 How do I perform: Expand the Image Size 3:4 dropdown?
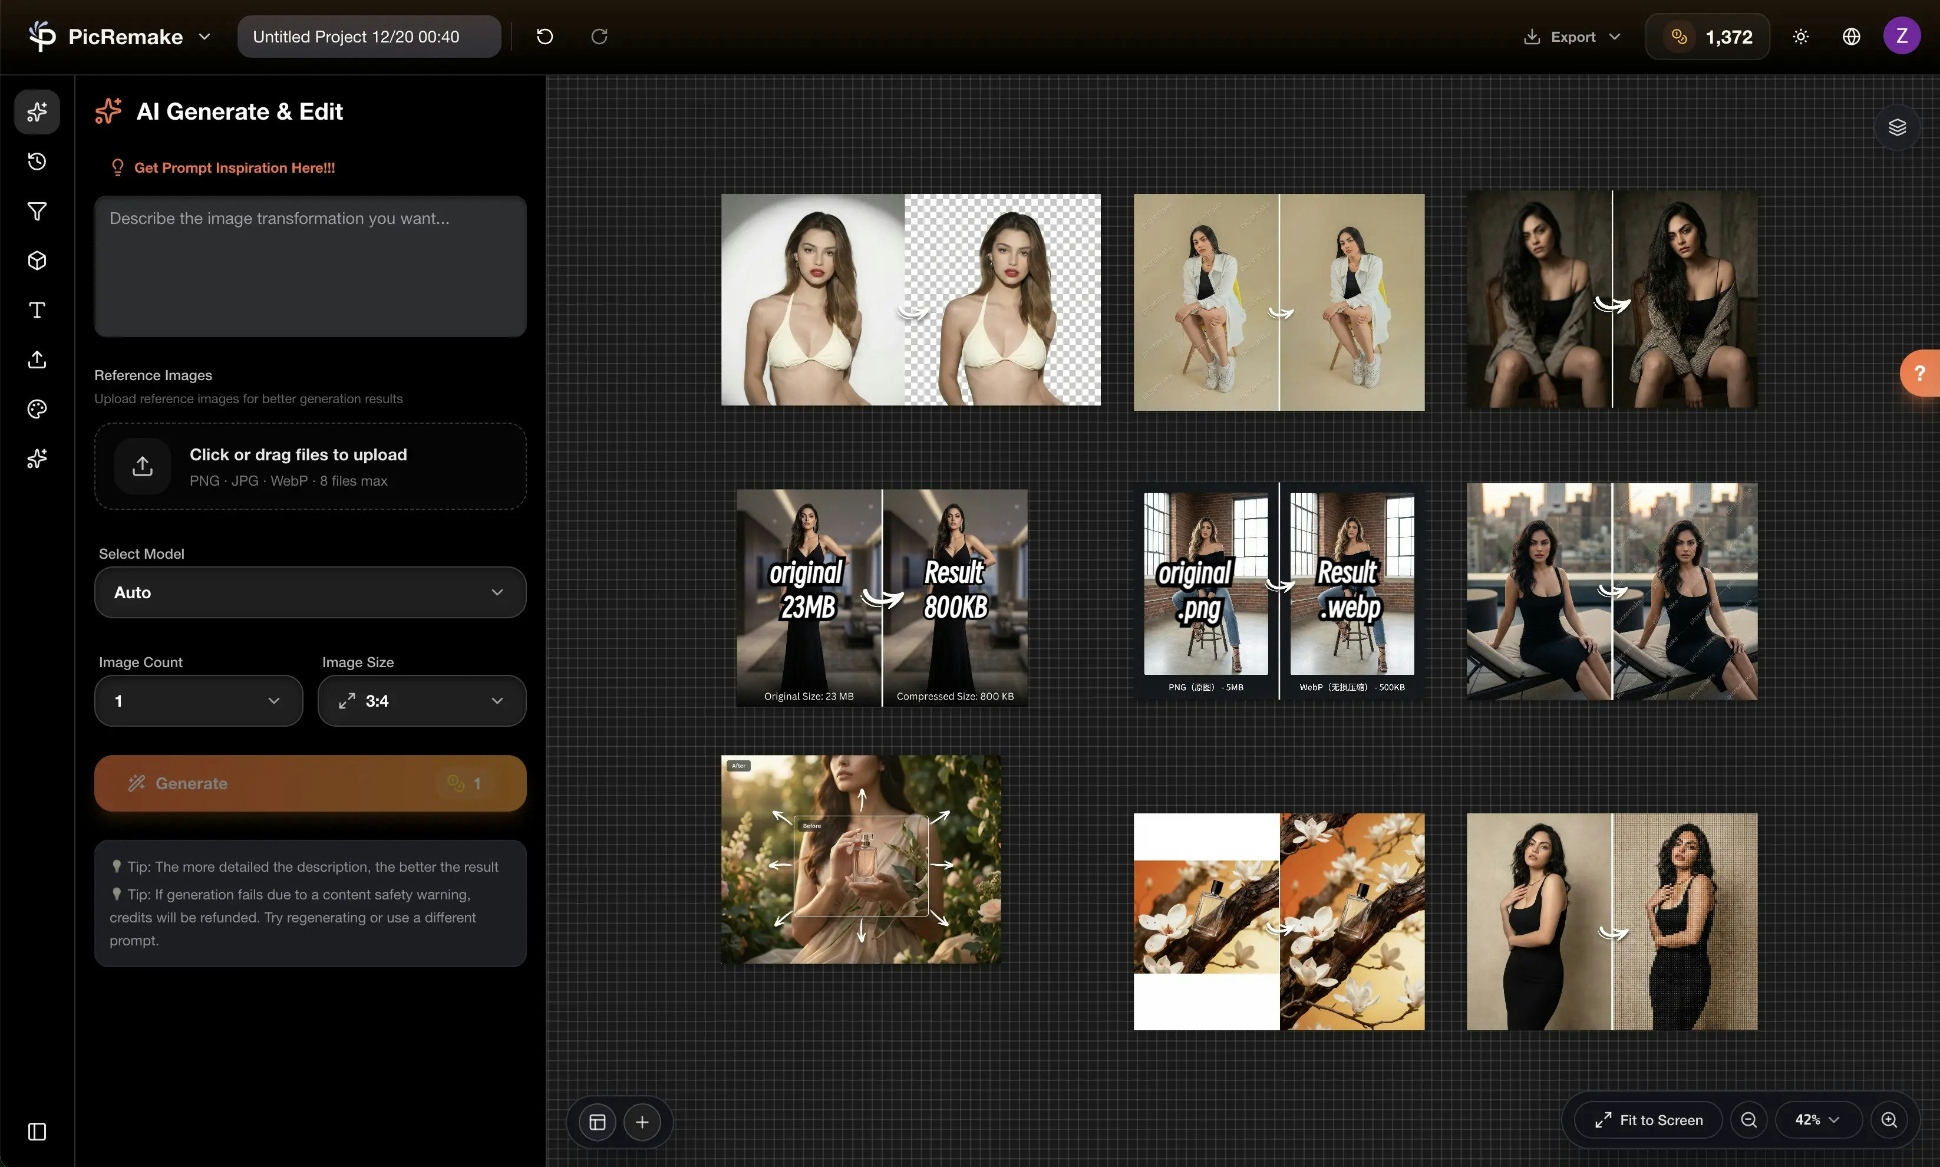(421, 701)
